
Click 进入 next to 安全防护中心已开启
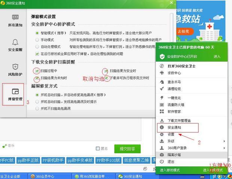tap(217, 56)
